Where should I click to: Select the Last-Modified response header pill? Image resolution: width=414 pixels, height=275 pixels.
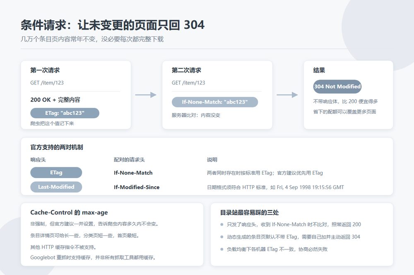(56, 187)
